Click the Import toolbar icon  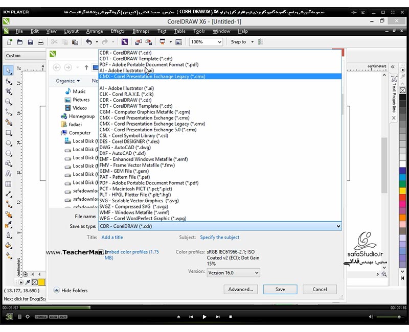click(x=139, y=42)
